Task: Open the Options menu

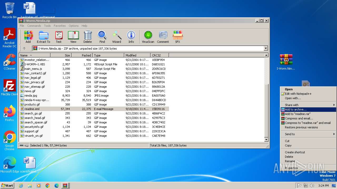Action: pyautogui.click(x=74, y=26)
